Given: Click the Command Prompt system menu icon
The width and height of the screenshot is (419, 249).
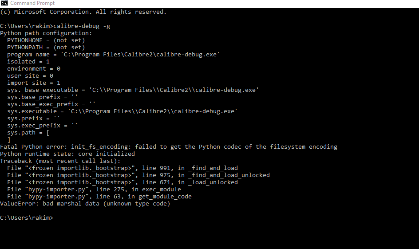Looking at the screenshot, I should (x=4, y=3).
